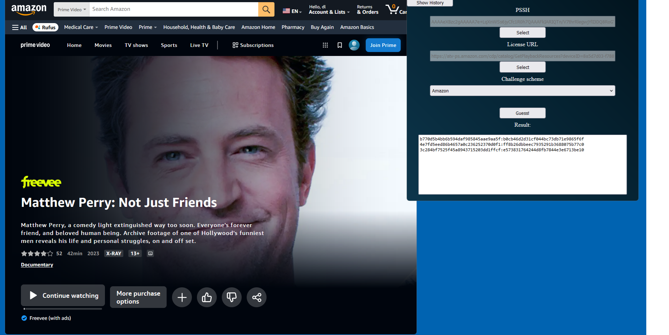This screenshot has width=669, height=335.
Task: Click the 'Matthew Perry: Not Just Friends' title
Action: click(119, 203)
